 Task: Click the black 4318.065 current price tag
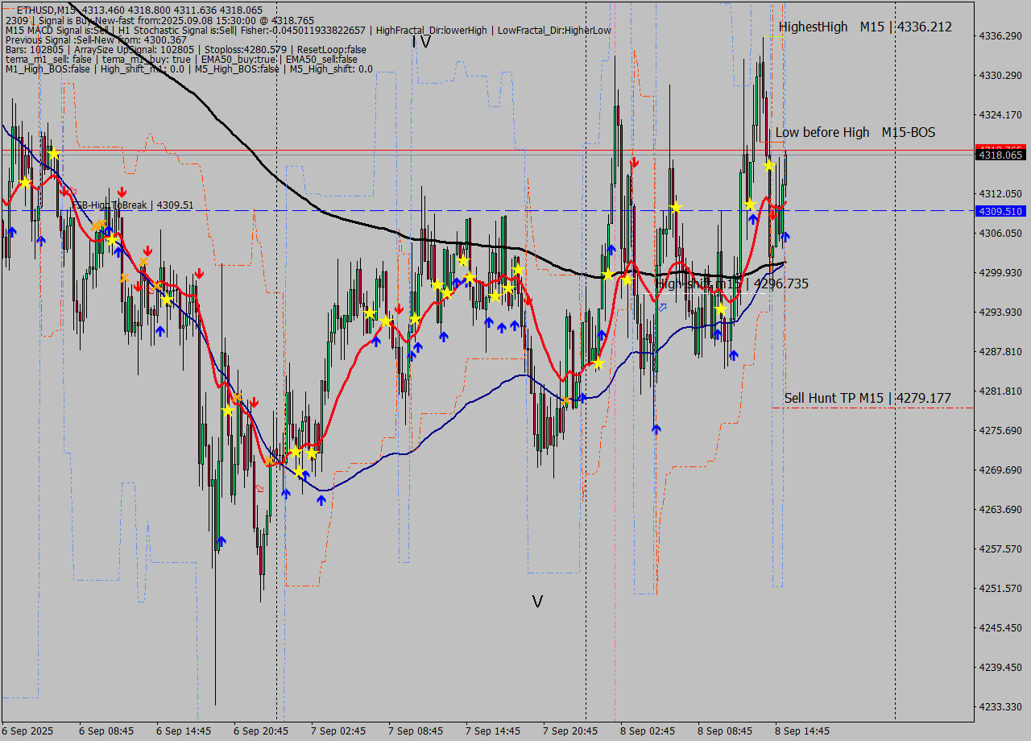1000,155
